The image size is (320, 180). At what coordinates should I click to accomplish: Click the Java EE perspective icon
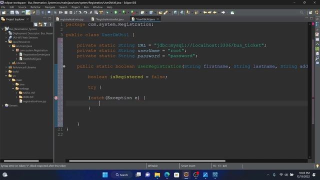point(316,12)
